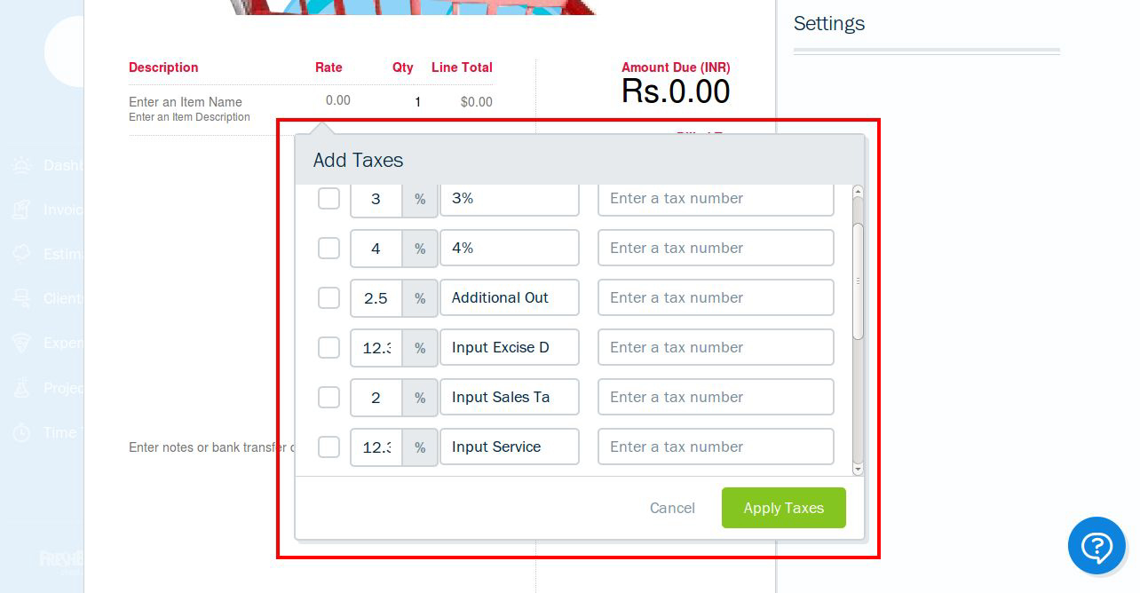The image size is (1140, 593).
Task: Check the Input Sales Tax checkbox
Action: (329, 397)
